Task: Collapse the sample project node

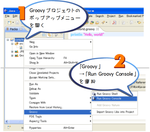Action: tap(8, 40)
